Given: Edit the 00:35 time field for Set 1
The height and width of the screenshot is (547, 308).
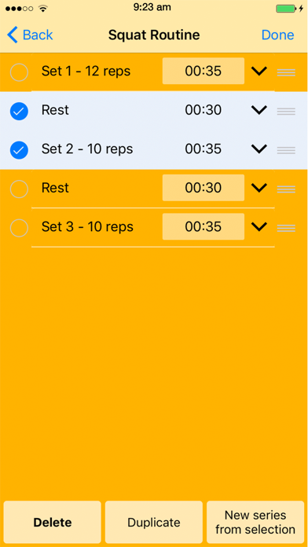Looking at the screenshot, I should [x=203, y=71].
